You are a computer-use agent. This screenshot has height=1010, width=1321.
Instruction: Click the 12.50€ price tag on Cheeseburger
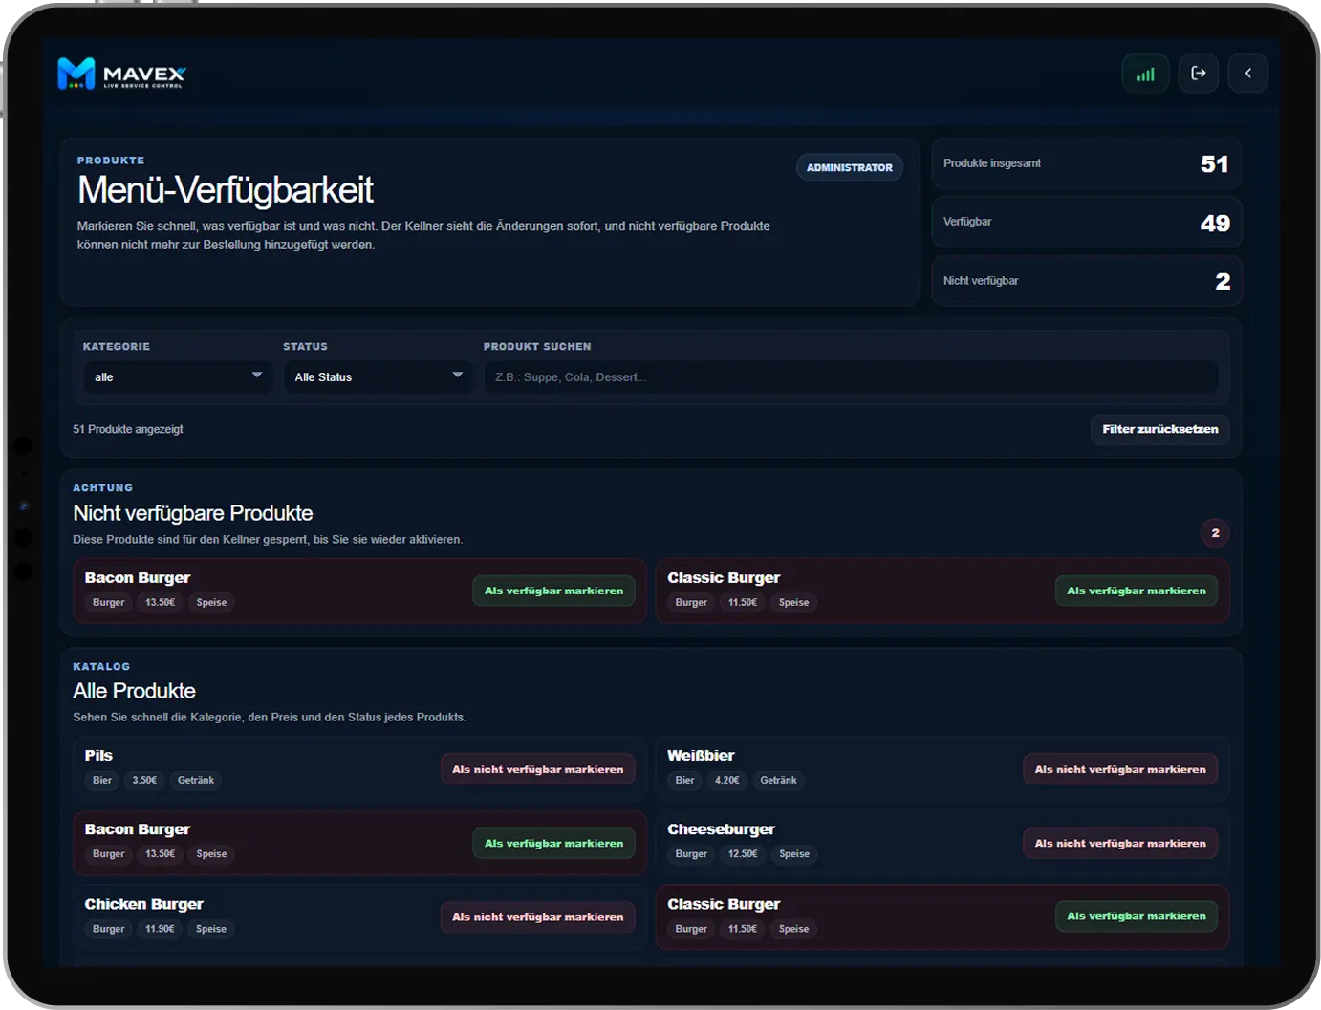pyautogui.click(x=743, y=854)
